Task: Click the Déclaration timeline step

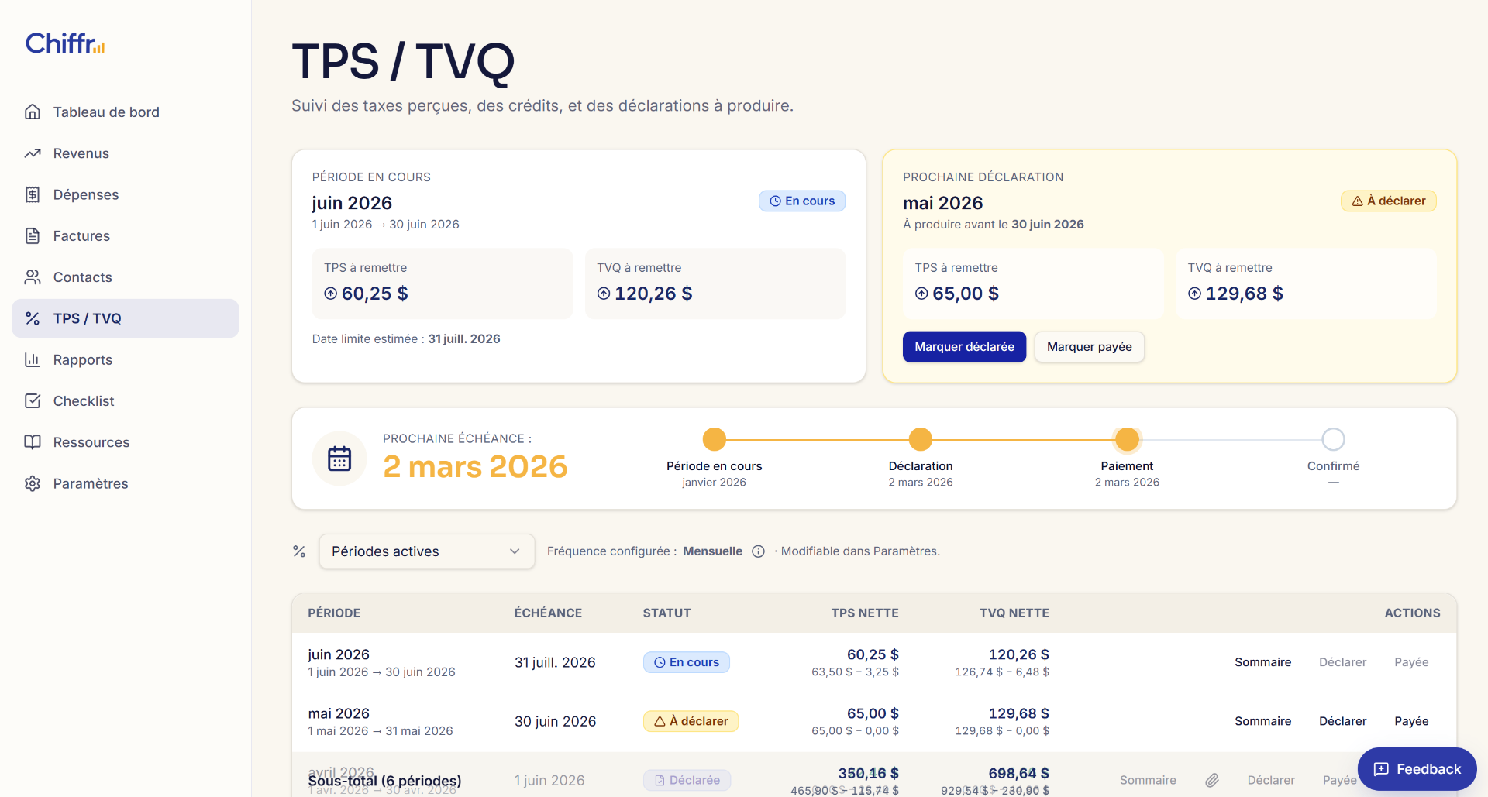Action: point(921,439)
